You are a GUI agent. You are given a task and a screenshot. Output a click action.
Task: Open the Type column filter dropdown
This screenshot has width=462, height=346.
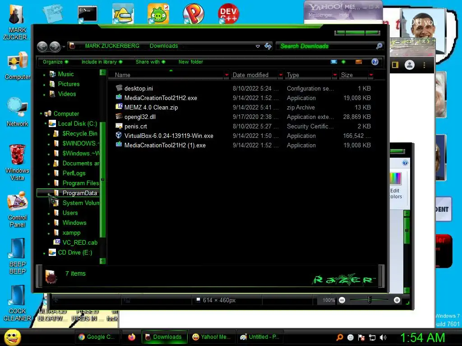pyautogui.click(x=335, y=75)
